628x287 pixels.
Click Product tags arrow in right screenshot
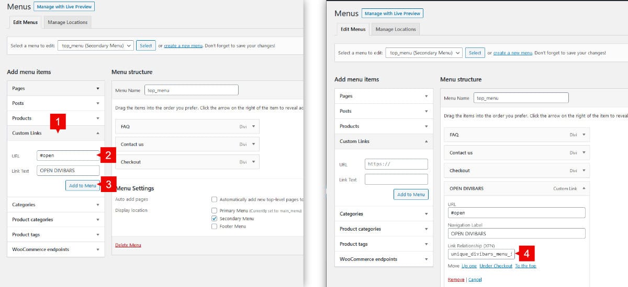(x=426, y=244)
